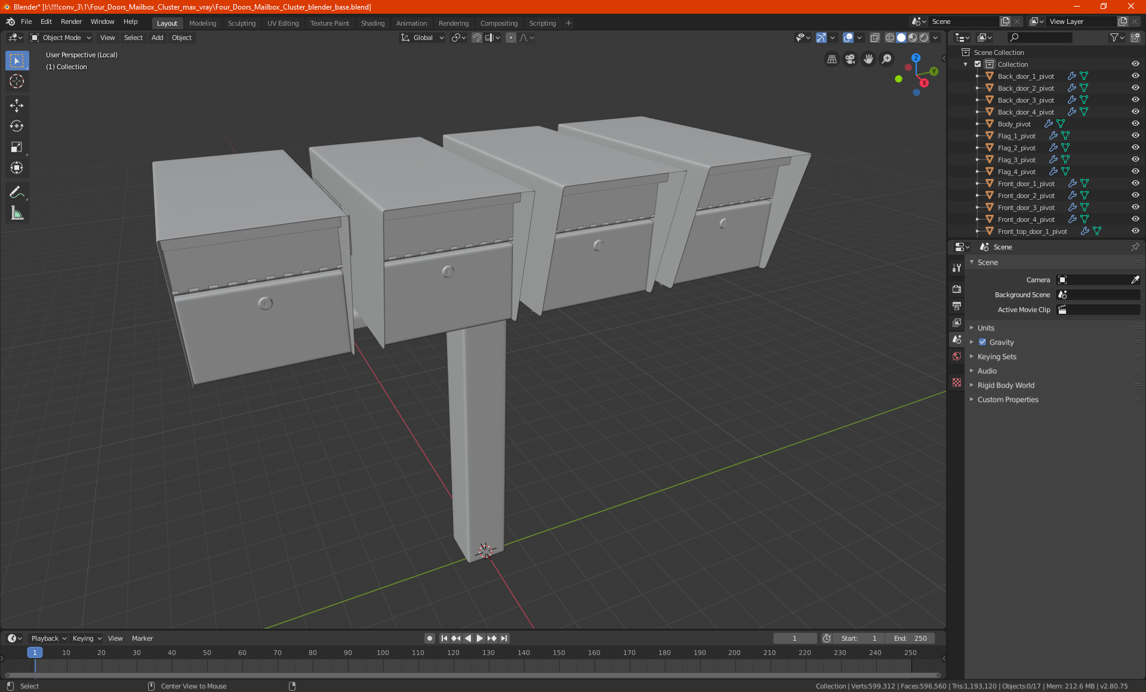Viewport: 1146px width, 692px height.
Task: Open the World properties tab
Action: (957, 356)
